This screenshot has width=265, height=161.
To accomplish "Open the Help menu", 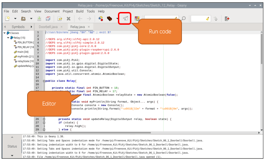I will 101,11.
